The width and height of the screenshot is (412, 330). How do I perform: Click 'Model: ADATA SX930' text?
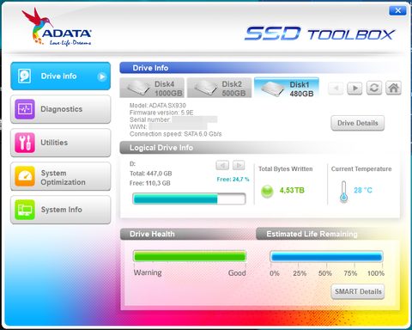pyautogui.click(x=158, y=106)
